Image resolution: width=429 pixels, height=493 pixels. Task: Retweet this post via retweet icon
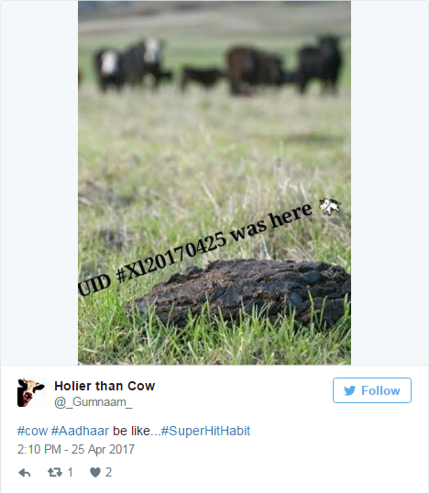55,472
